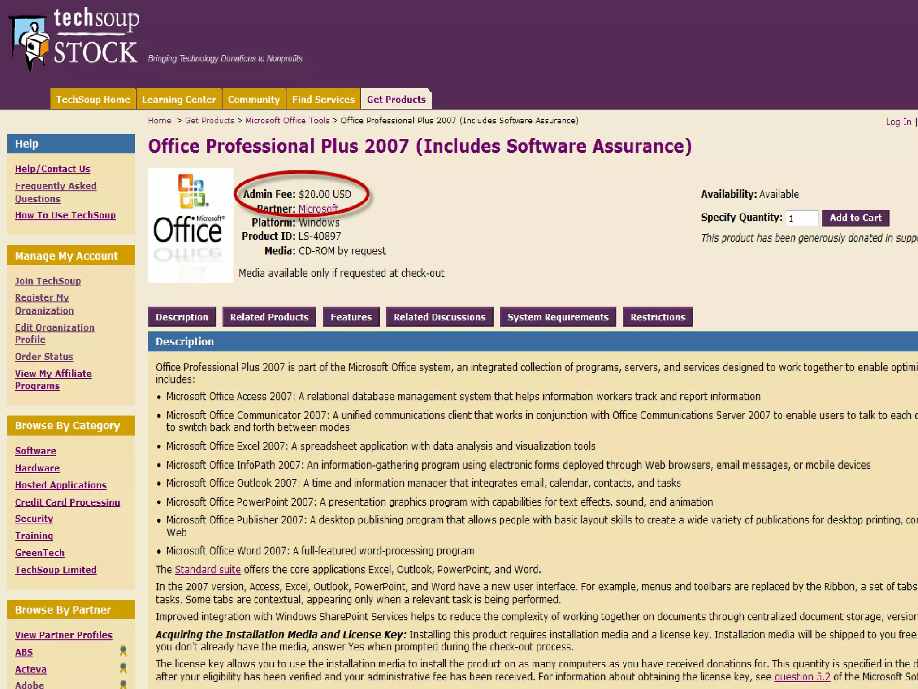Click the Microsoft Office product image

[x=191, y=225]
